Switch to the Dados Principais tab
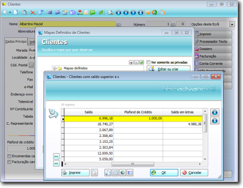The height and width of the screenshot is (188, 243). pos(16,41)
